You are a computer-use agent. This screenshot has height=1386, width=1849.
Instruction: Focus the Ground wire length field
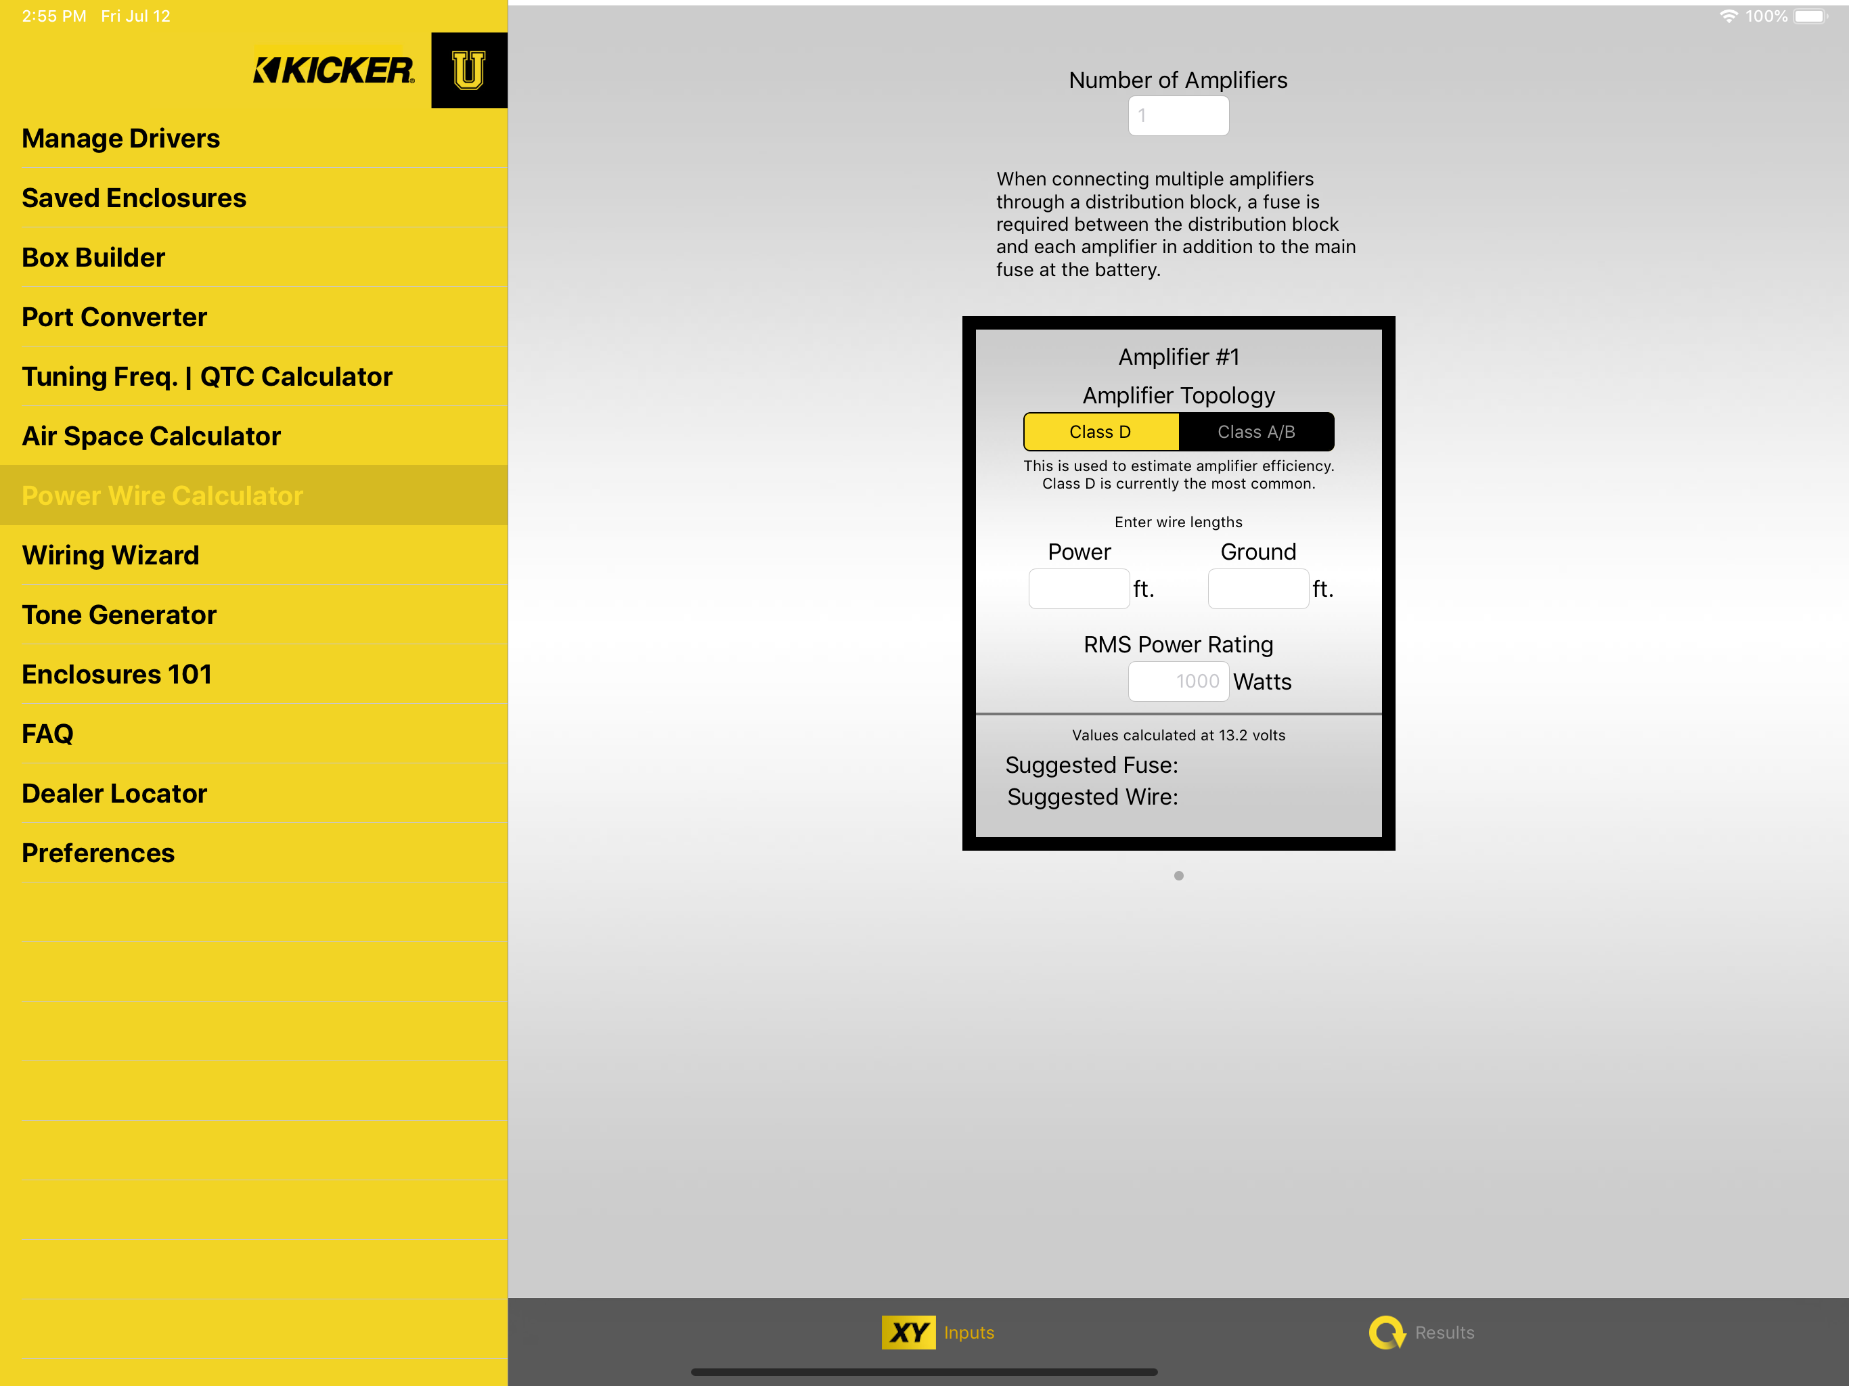point(1258,589)
